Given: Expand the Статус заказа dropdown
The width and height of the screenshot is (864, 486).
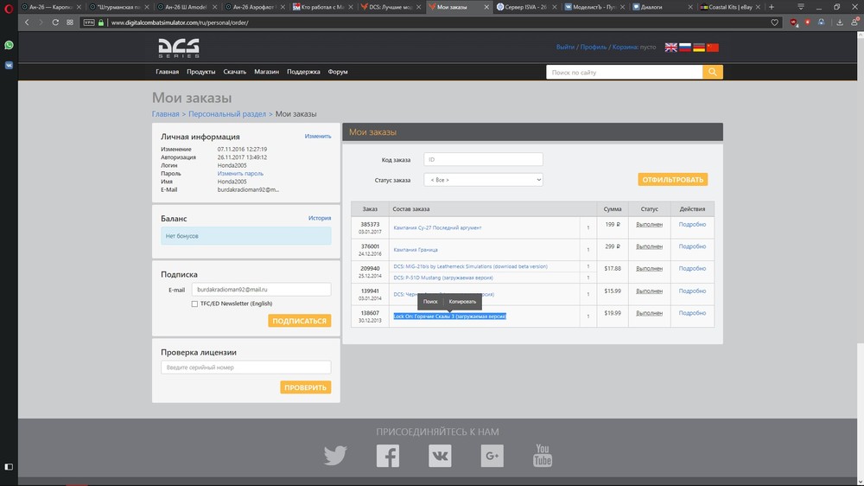Looking at the screenshot, I should pos(483,180).
